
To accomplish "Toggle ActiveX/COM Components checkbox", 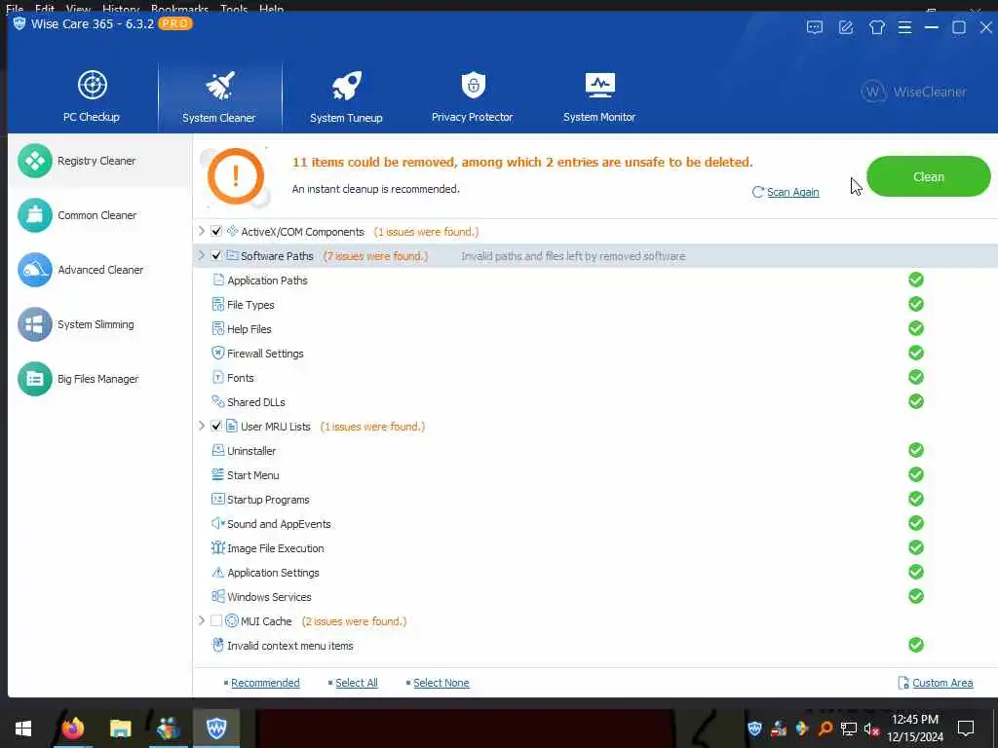I will [216, 232].
